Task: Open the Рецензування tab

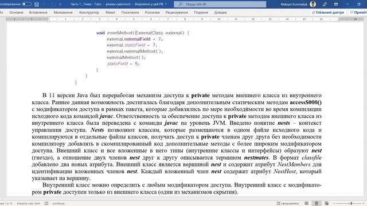Action: click(x=177, y=13)
